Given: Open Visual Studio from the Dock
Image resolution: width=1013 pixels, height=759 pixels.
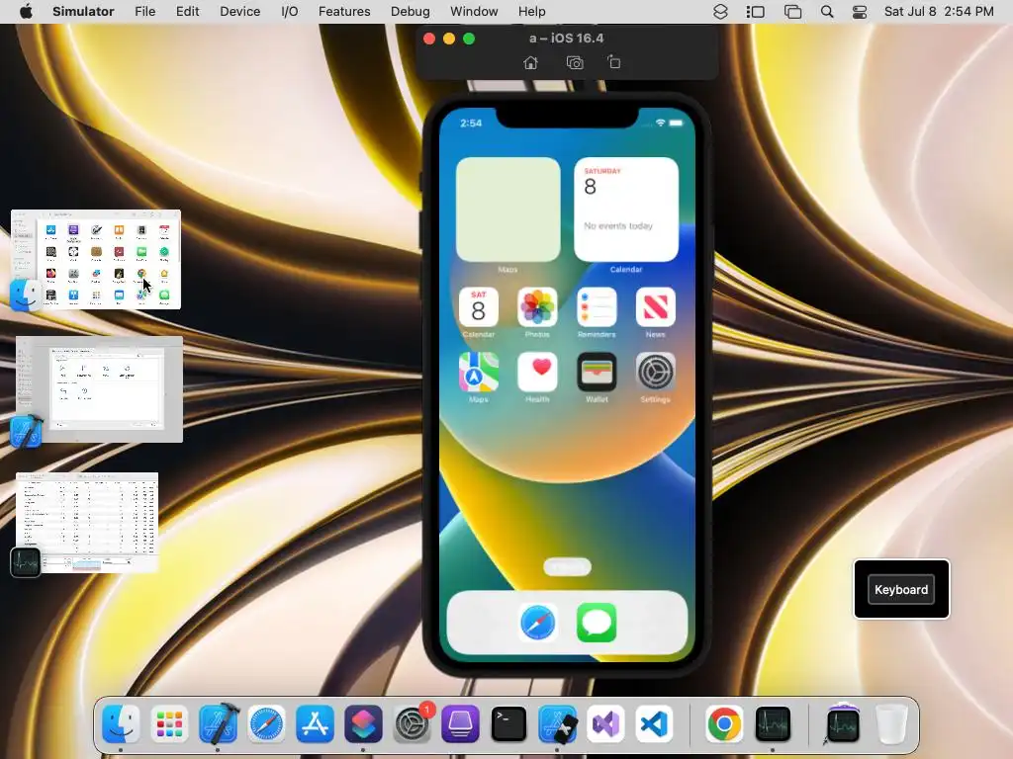Looking at the screenshot, I should tap(605, 723).
